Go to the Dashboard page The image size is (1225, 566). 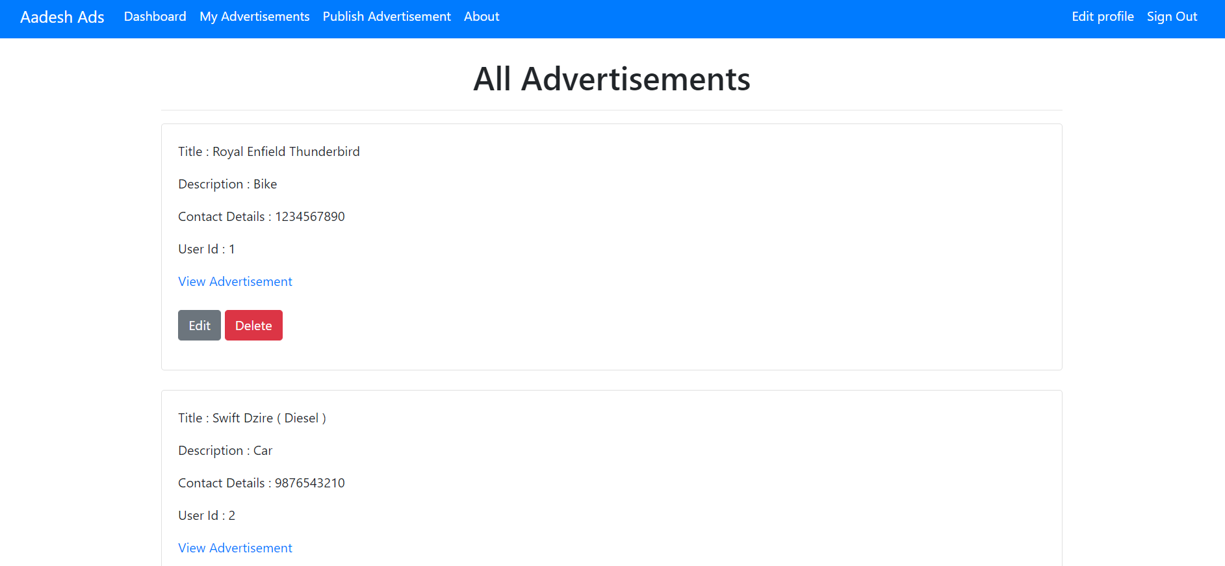[x=155, y=16]
